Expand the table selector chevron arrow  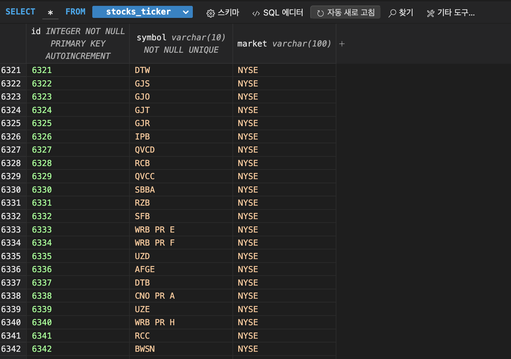186,12
